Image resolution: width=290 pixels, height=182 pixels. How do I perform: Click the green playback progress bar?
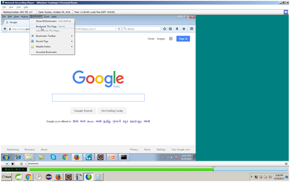point(122,169)
